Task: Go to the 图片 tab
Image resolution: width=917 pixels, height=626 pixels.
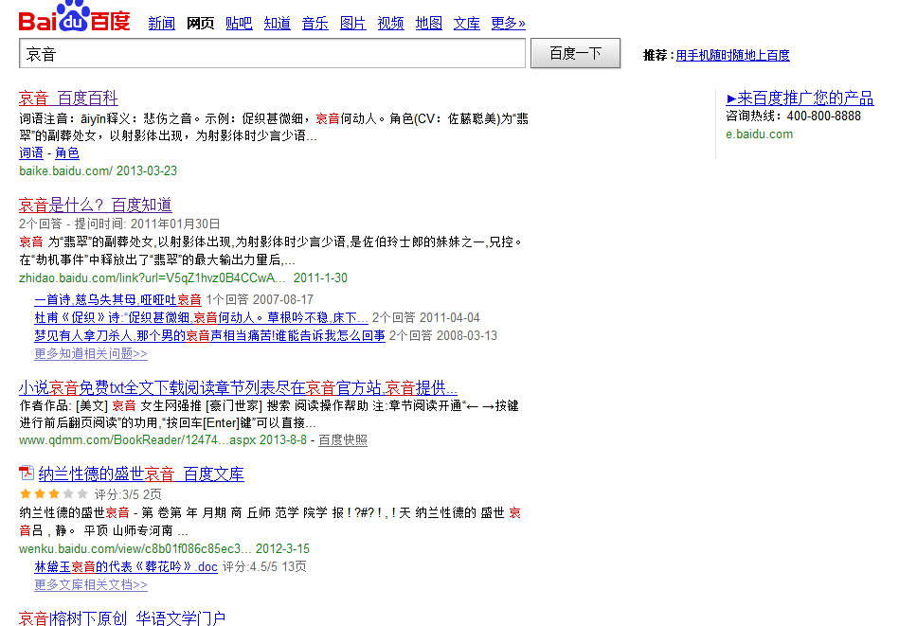Action: [x=352, y=24]
